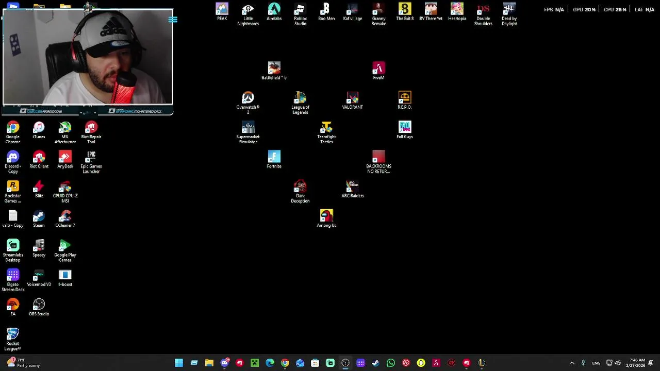Image resolution: width=660 pixels, height=371 pixels.
Task: Open Microsoft Edge in the taskbar
Action: pyautogui.click(x=270, y=363)
